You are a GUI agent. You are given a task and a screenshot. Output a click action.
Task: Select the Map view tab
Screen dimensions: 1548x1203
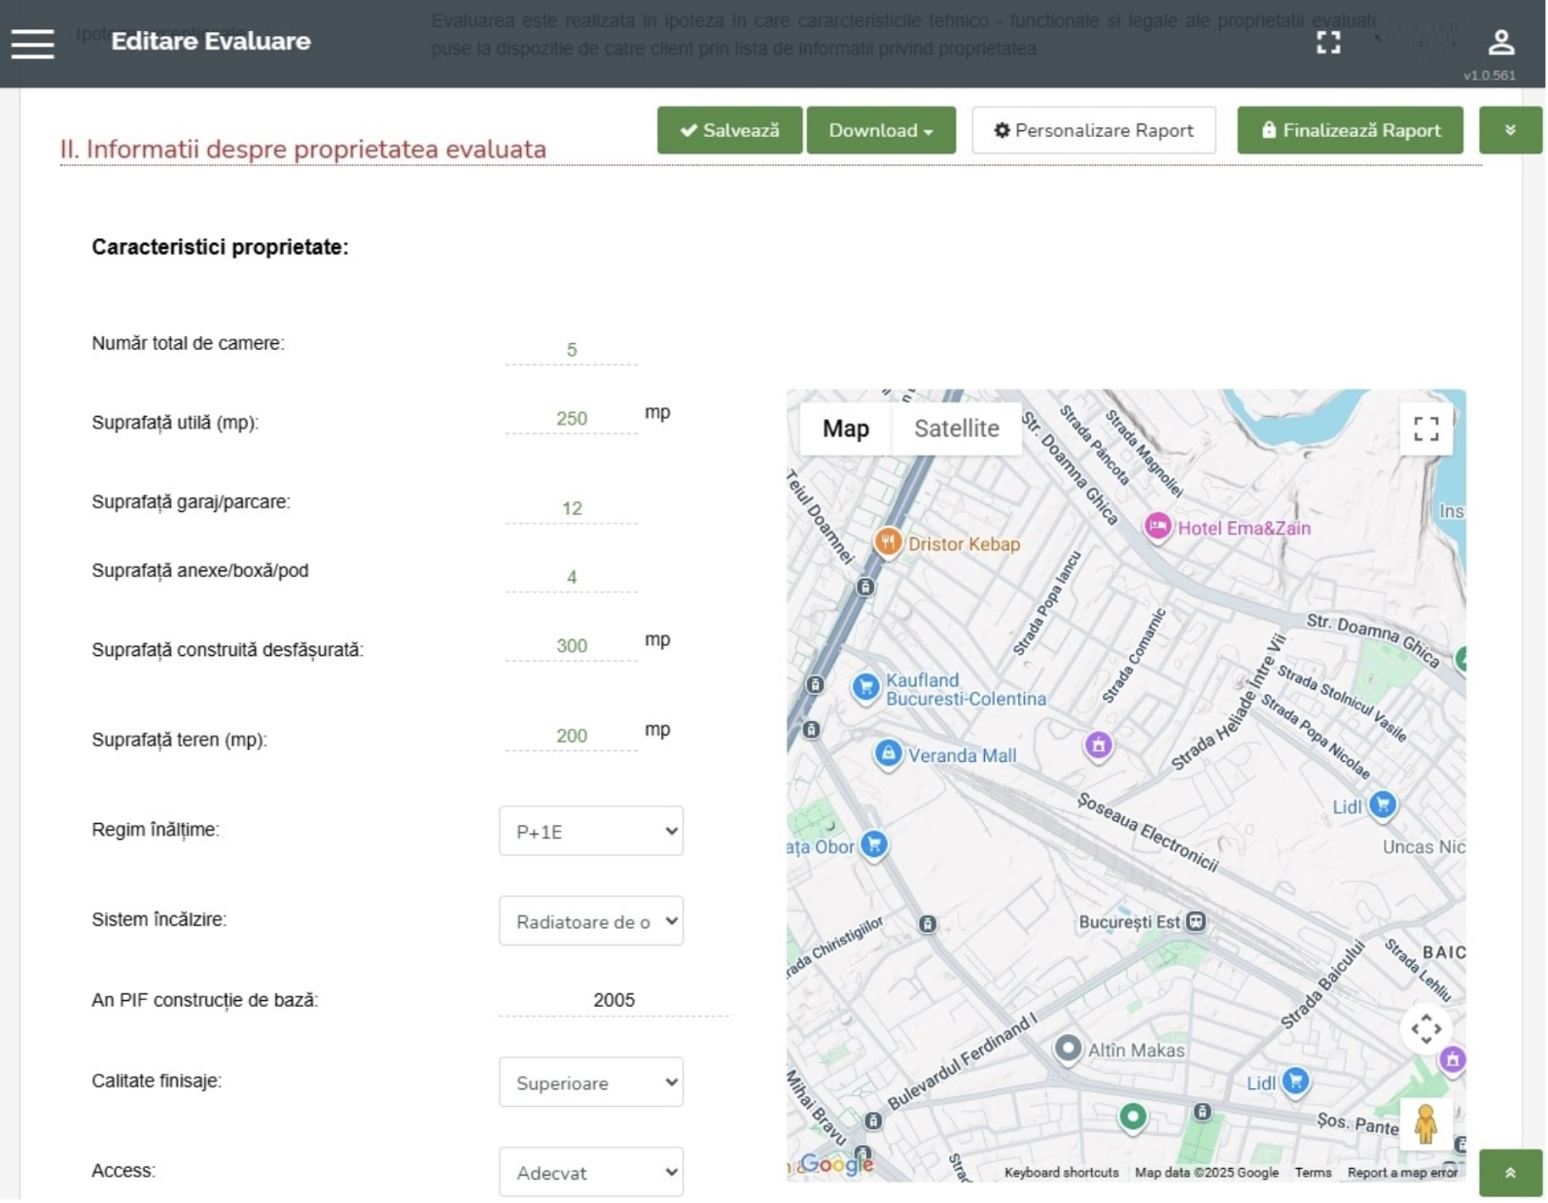pos(845,430)
